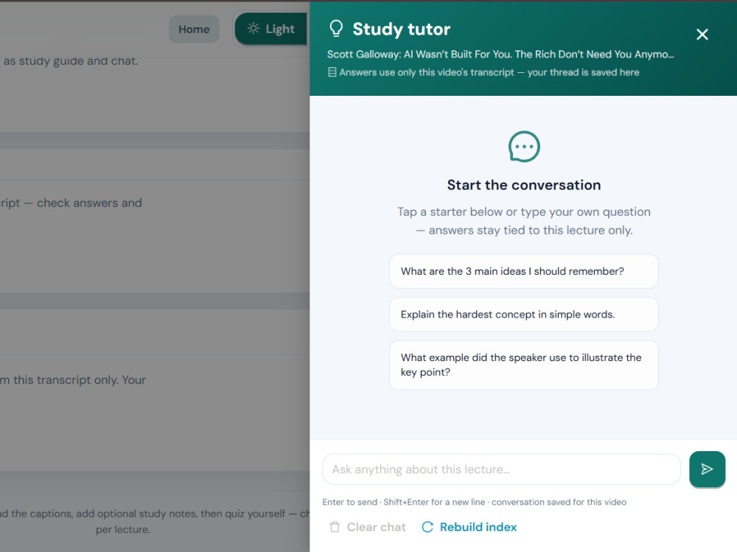
Task: Go to Home
Action: (x=194, y=29)
